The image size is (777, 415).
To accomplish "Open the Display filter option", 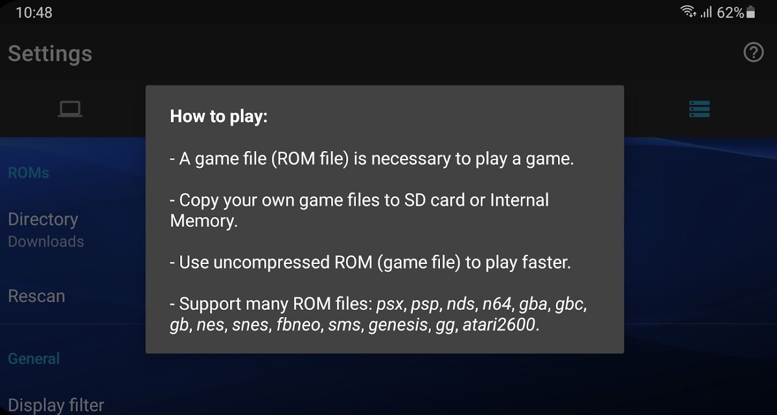I will point(56,405).
